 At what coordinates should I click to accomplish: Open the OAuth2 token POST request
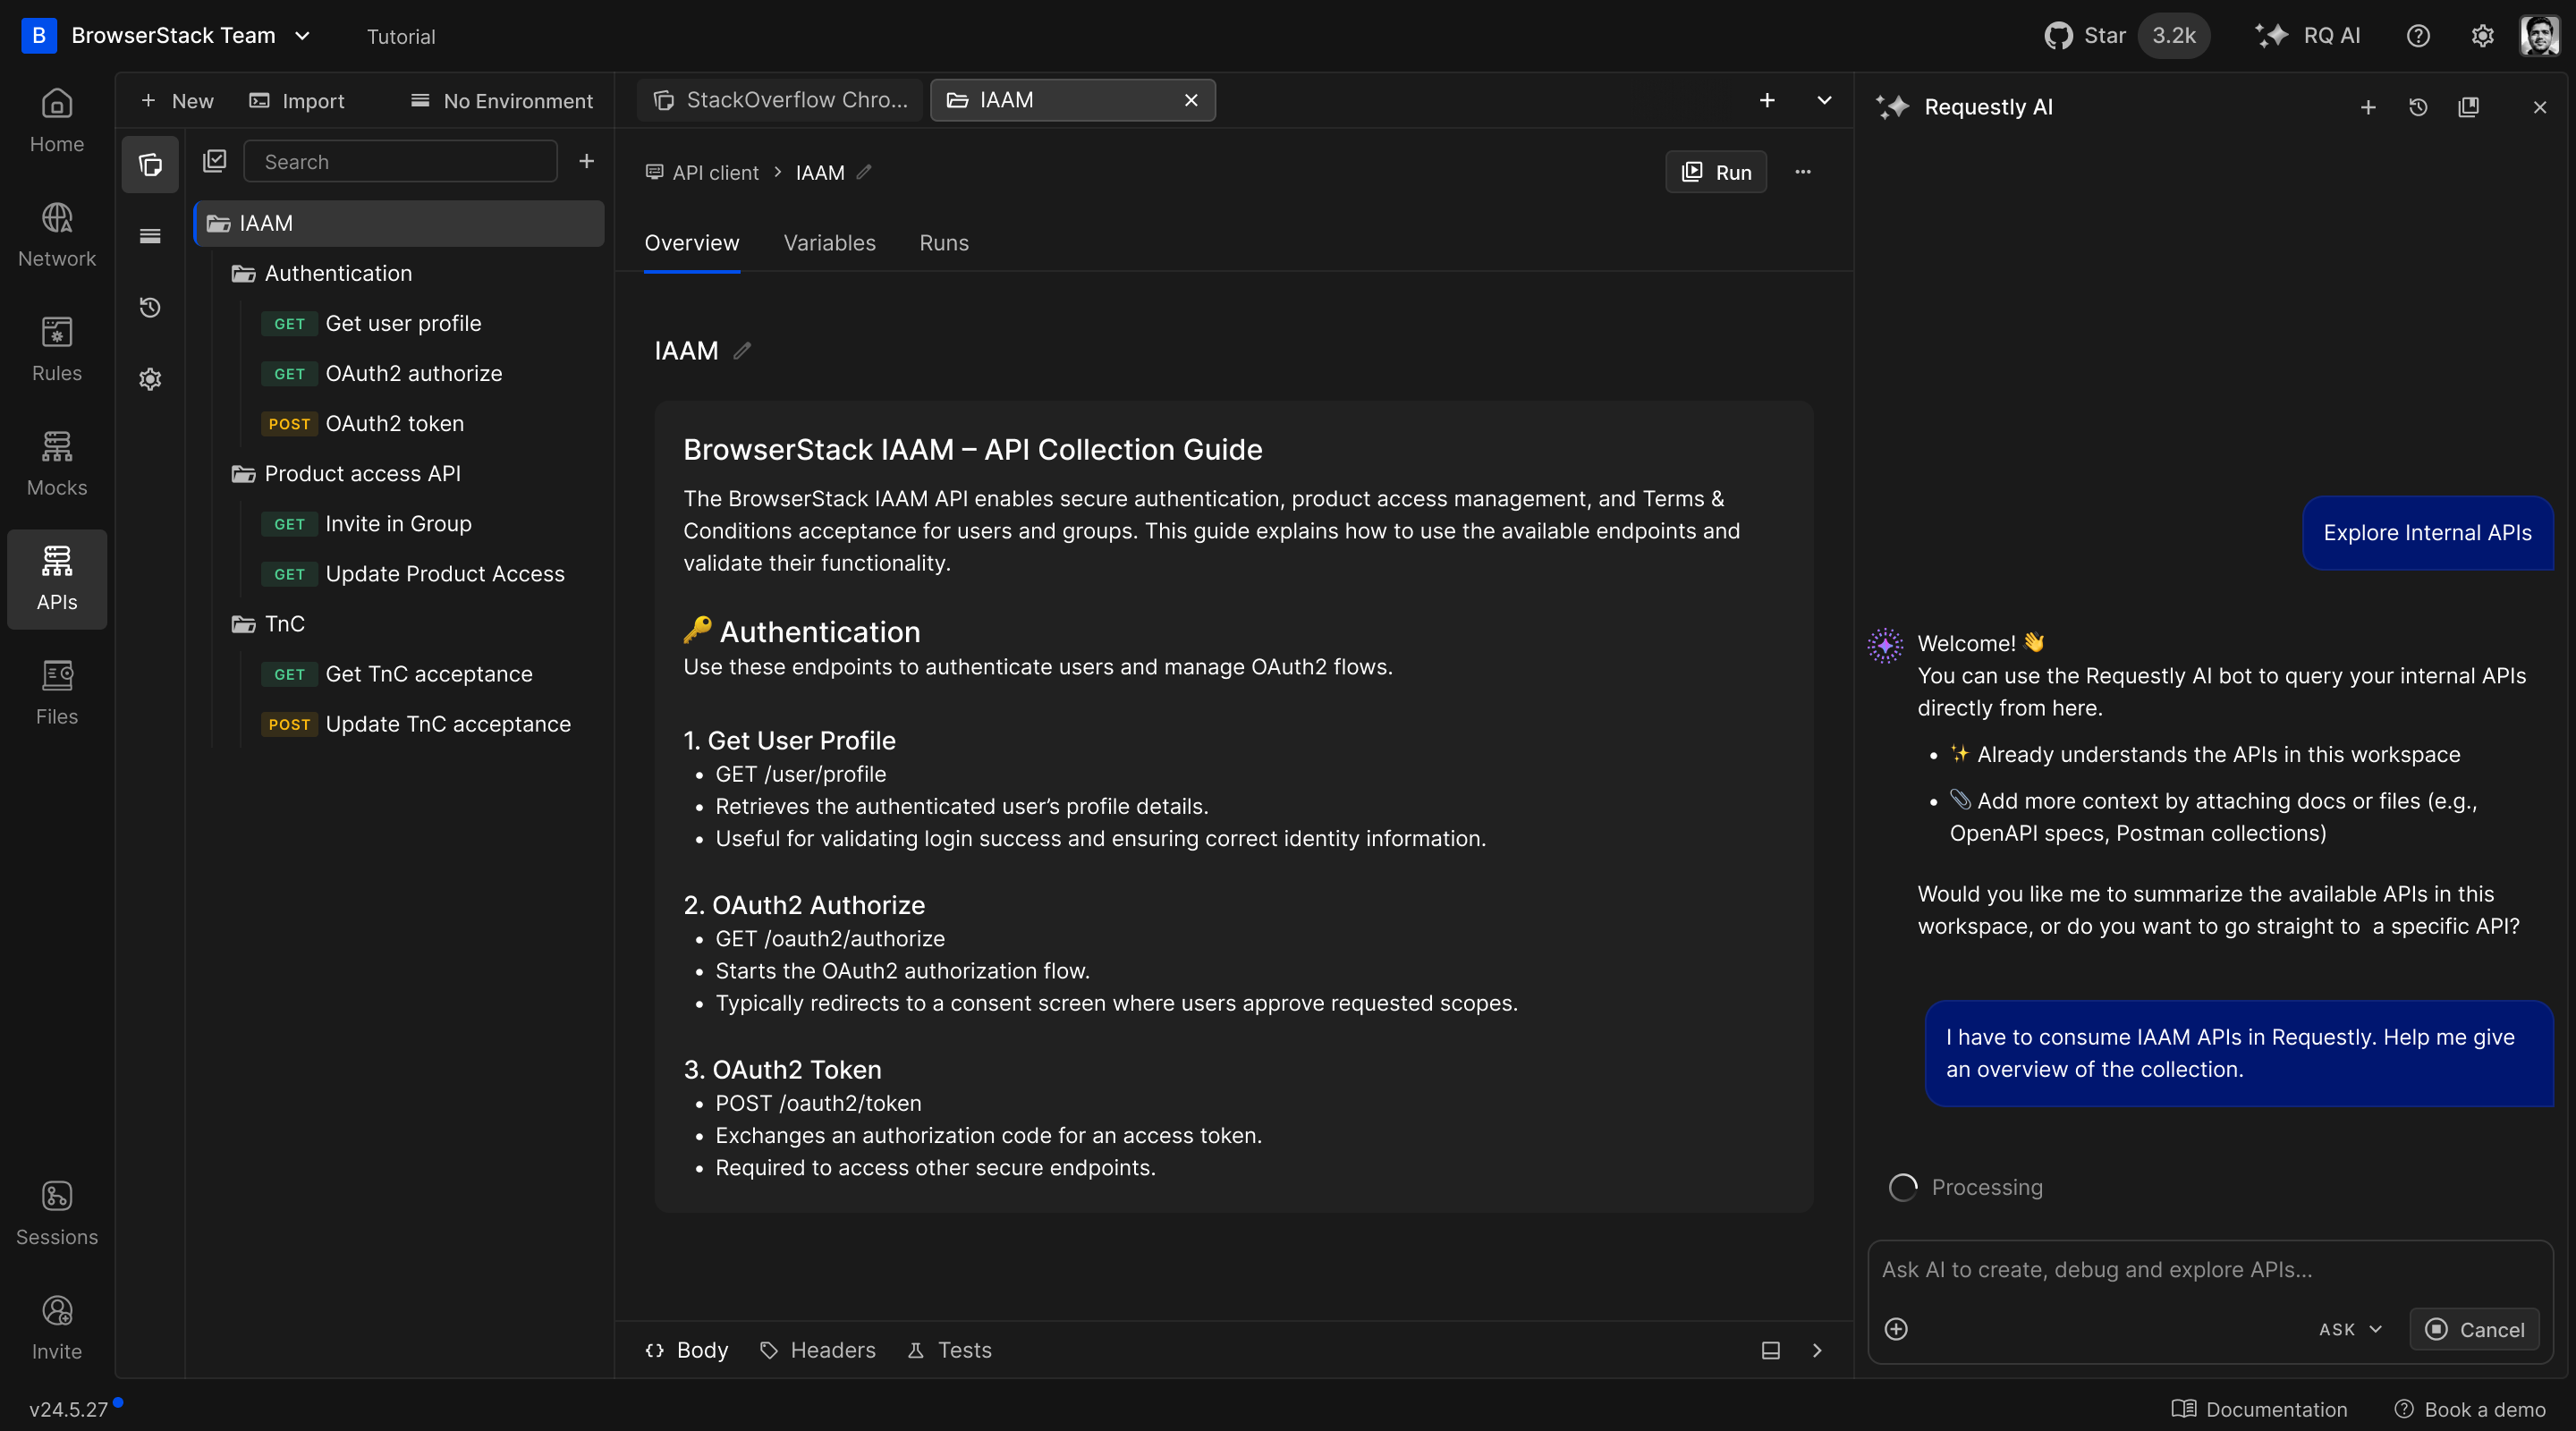(394, 423)
